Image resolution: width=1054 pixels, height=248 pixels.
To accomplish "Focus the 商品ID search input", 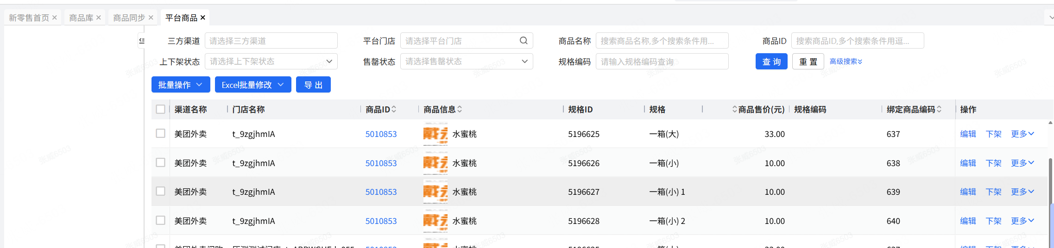I will click(858, 41).
